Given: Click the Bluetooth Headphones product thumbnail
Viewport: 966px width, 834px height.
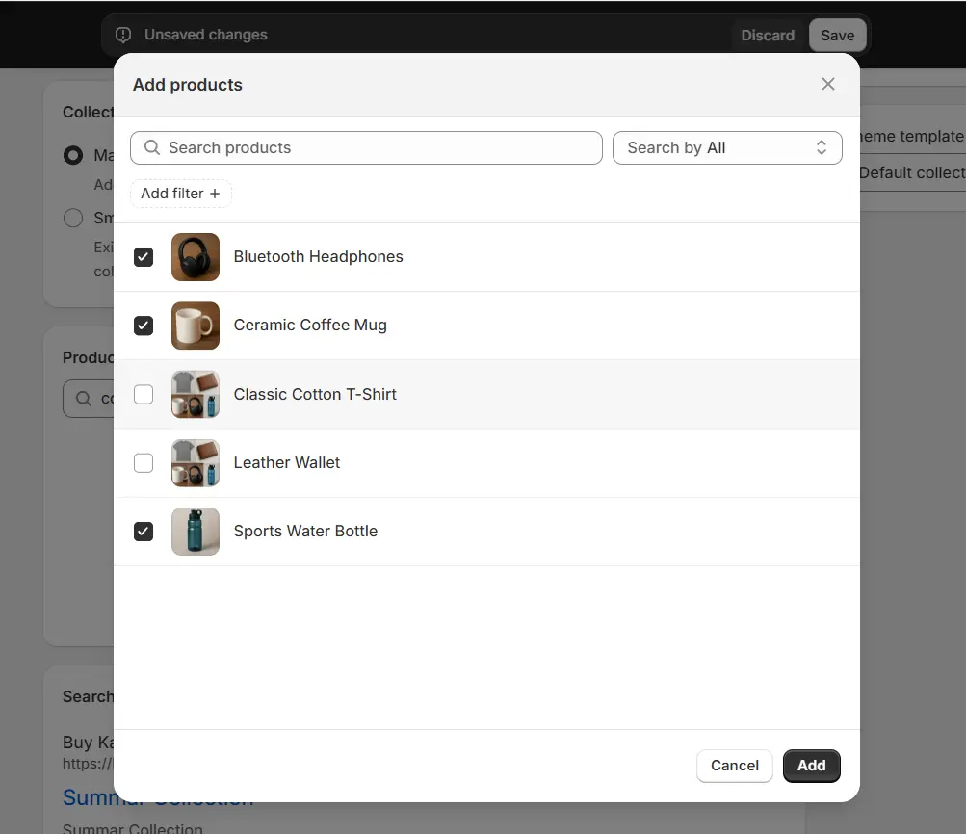Looking at the screenshot, I should [196, 257].
